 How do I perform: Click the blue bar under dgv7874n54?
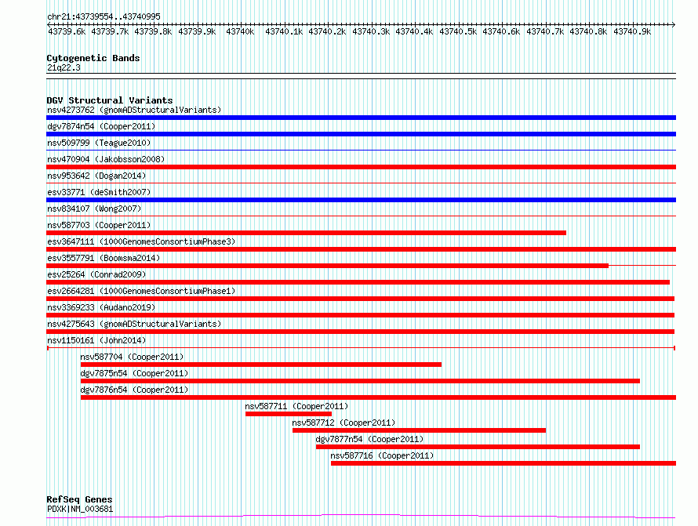click(361, 134)
